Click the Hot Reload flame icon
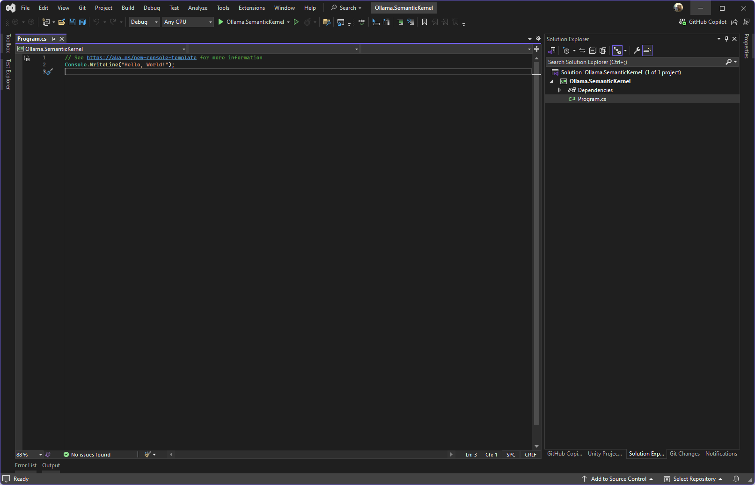 click(307, 22)
